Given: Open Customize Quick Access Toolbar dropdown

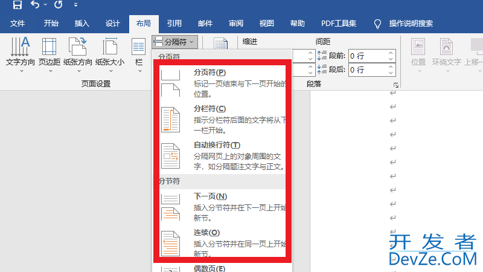Looking at the screenshot, I should point(75,5).
